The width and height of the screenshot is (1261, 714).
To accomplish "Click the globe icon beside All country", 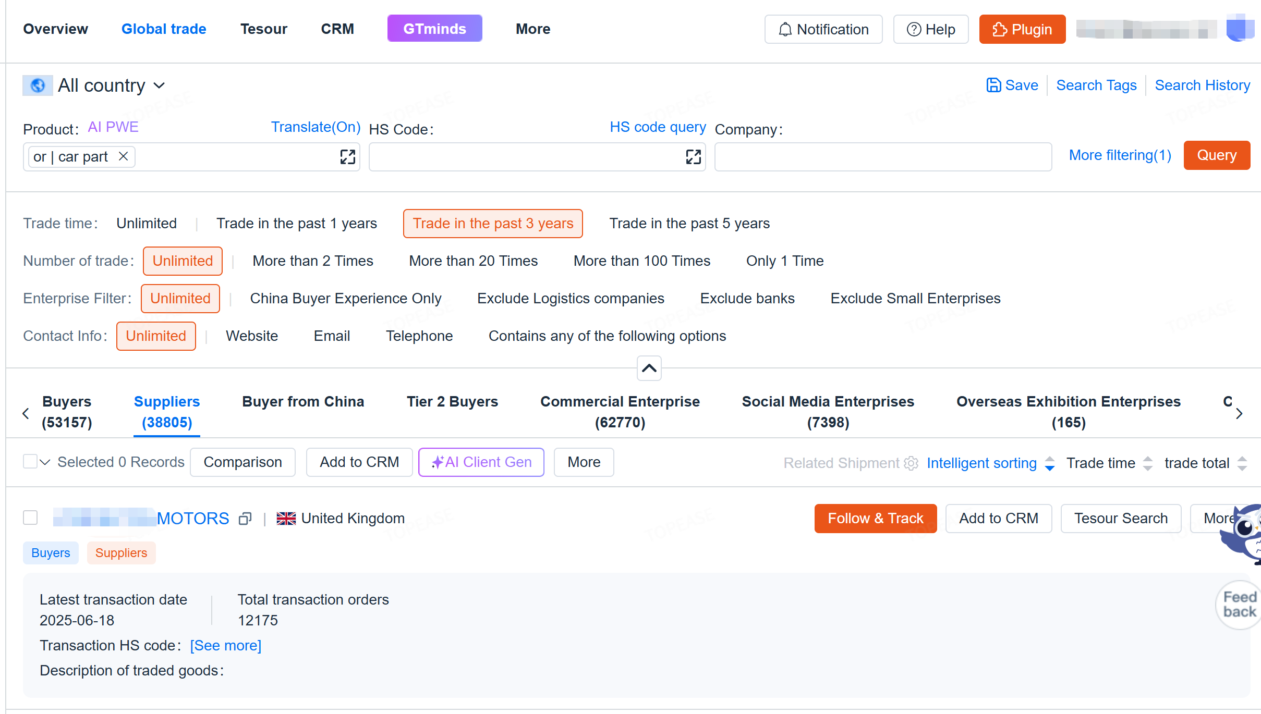I will [38, 85].
